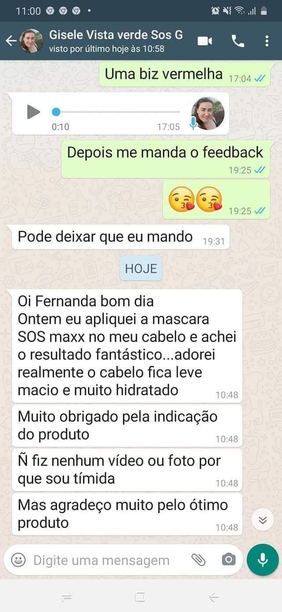The width and height of the screenshot is (282, 612).
Task: Tap the avatar on the voice message
Action: click(208, 113)
